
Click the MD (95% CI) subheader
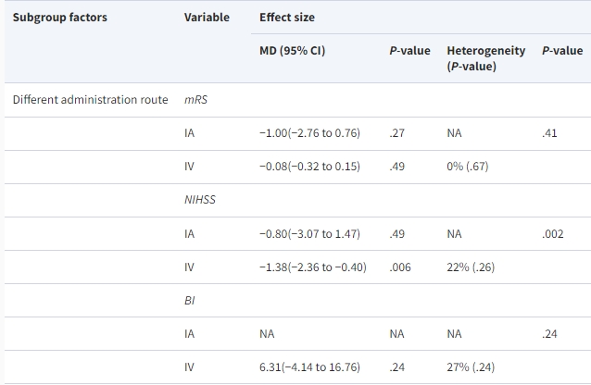[292, 50]
